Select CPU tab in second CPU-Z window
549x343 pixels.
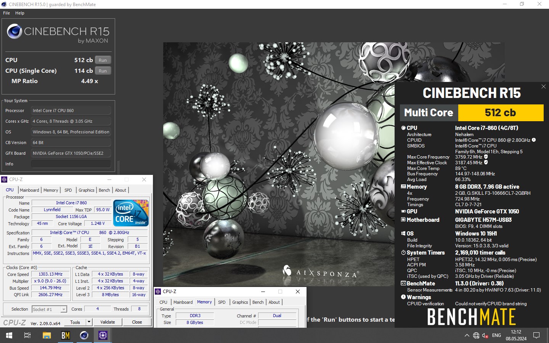coord(163,302)
